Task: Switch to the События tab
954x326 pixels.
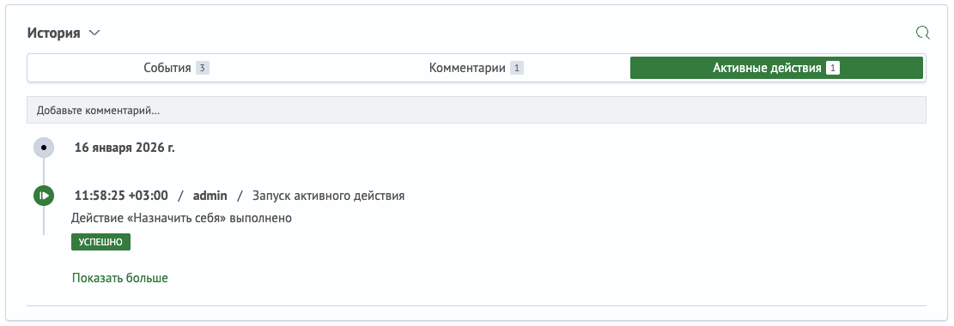Action: [x=176, y=68]
